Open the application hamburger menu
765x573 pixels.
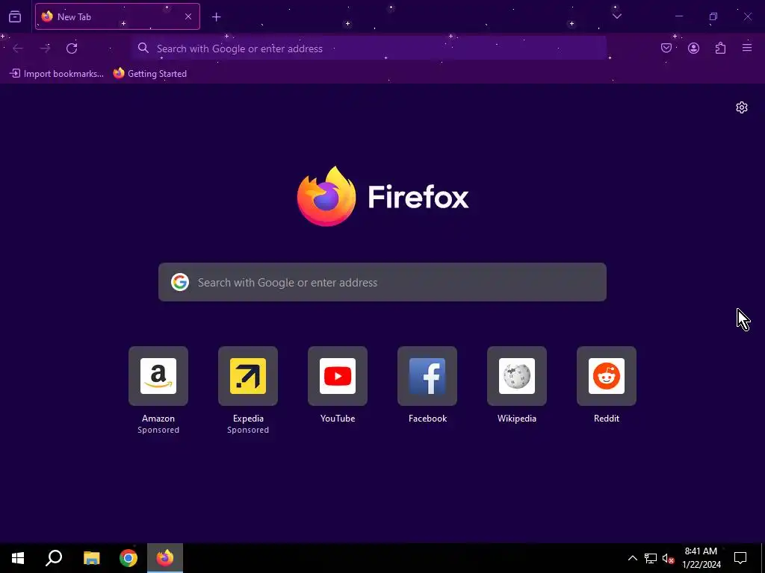747,48
